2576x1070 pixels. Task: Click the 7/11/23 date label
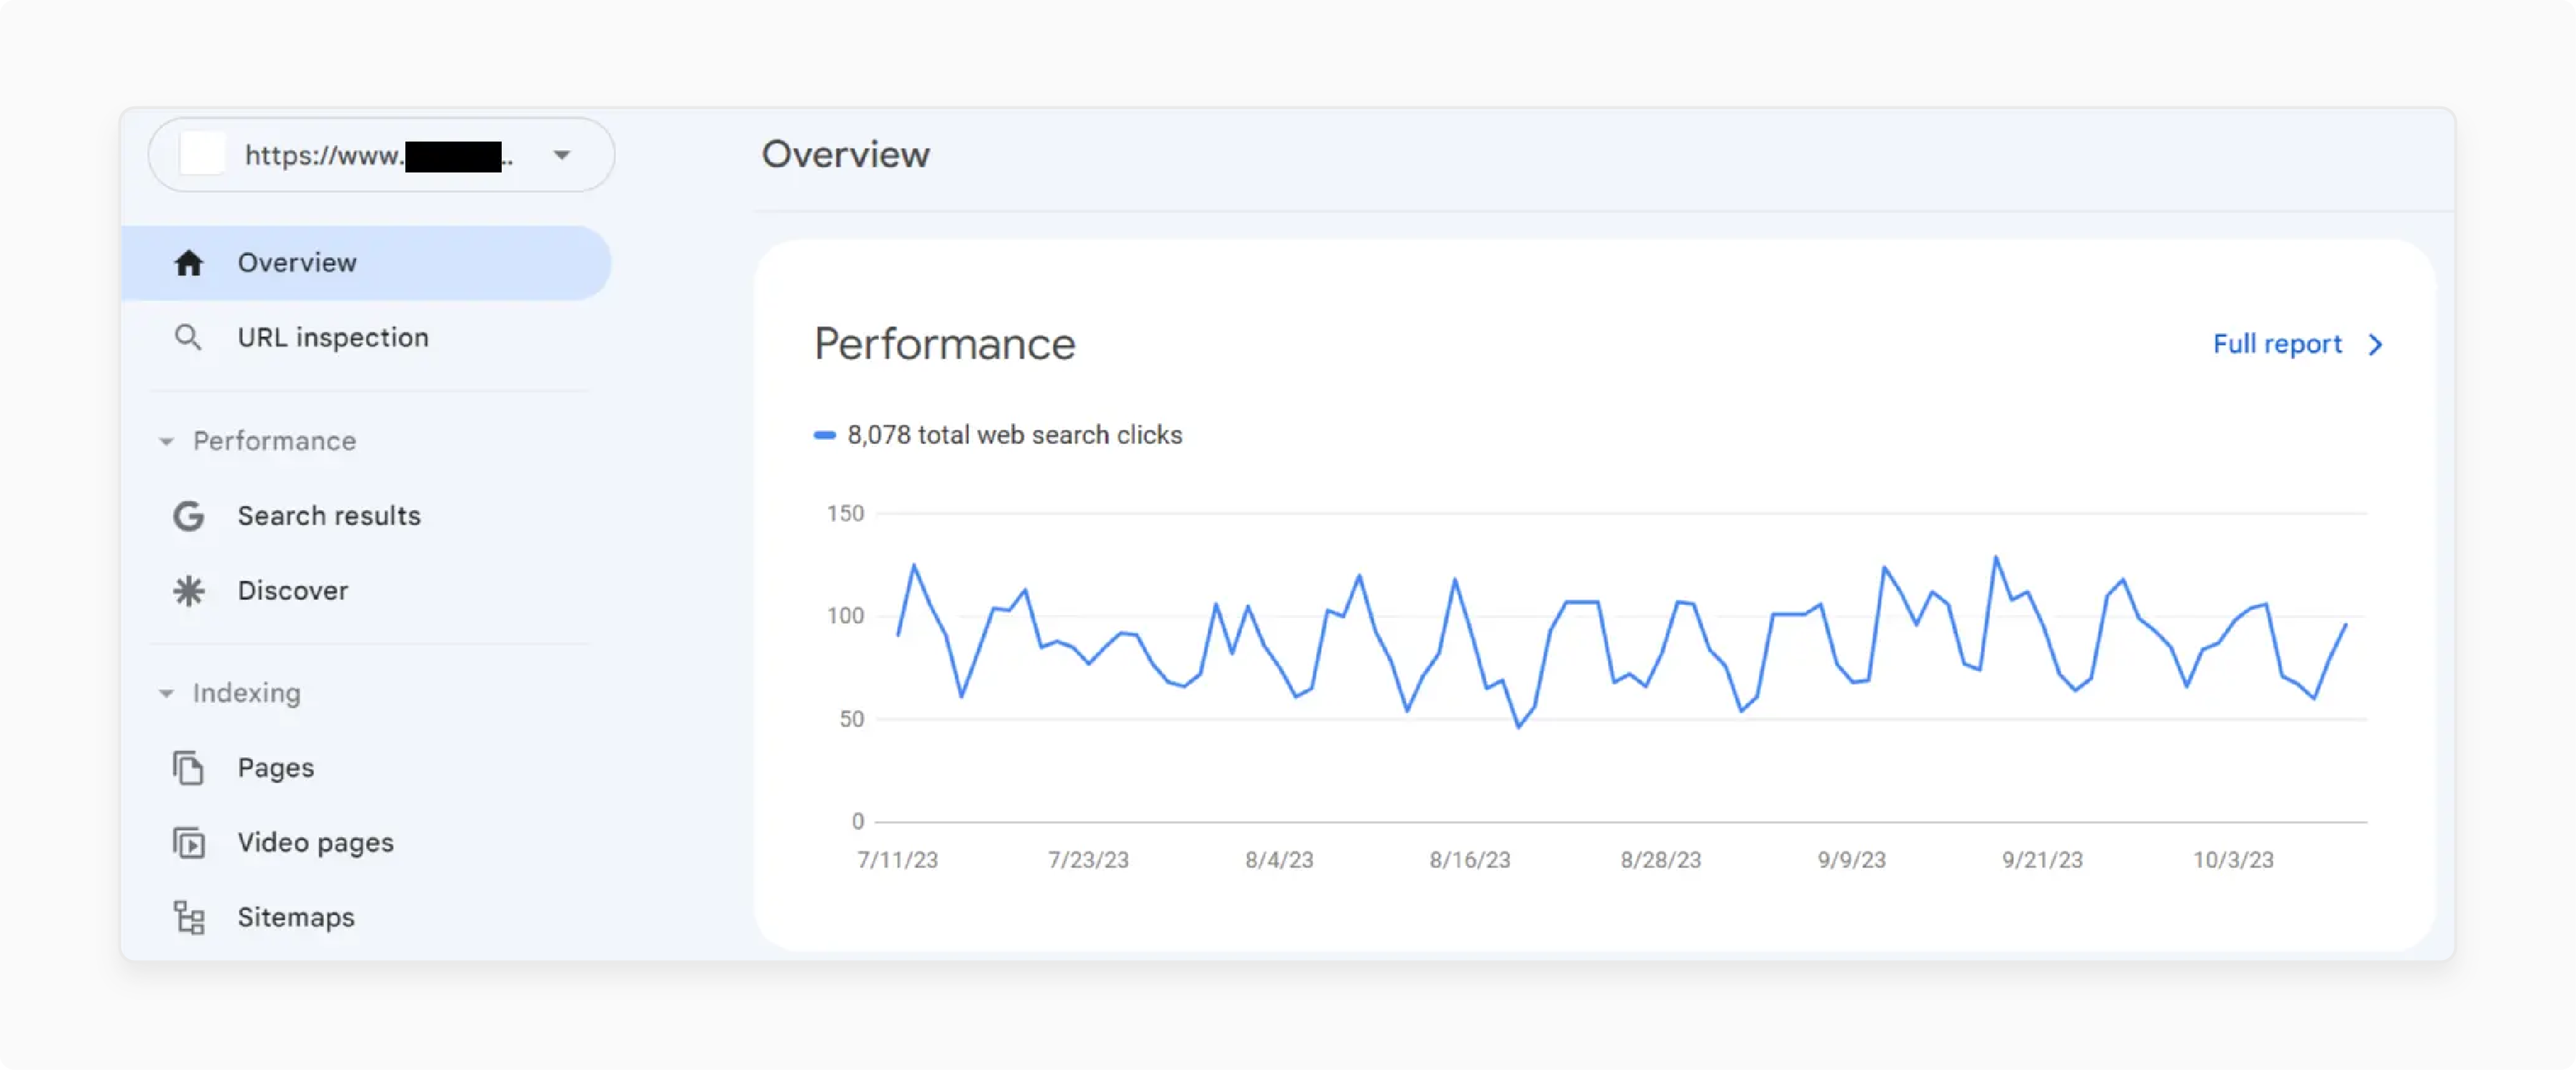897,860
